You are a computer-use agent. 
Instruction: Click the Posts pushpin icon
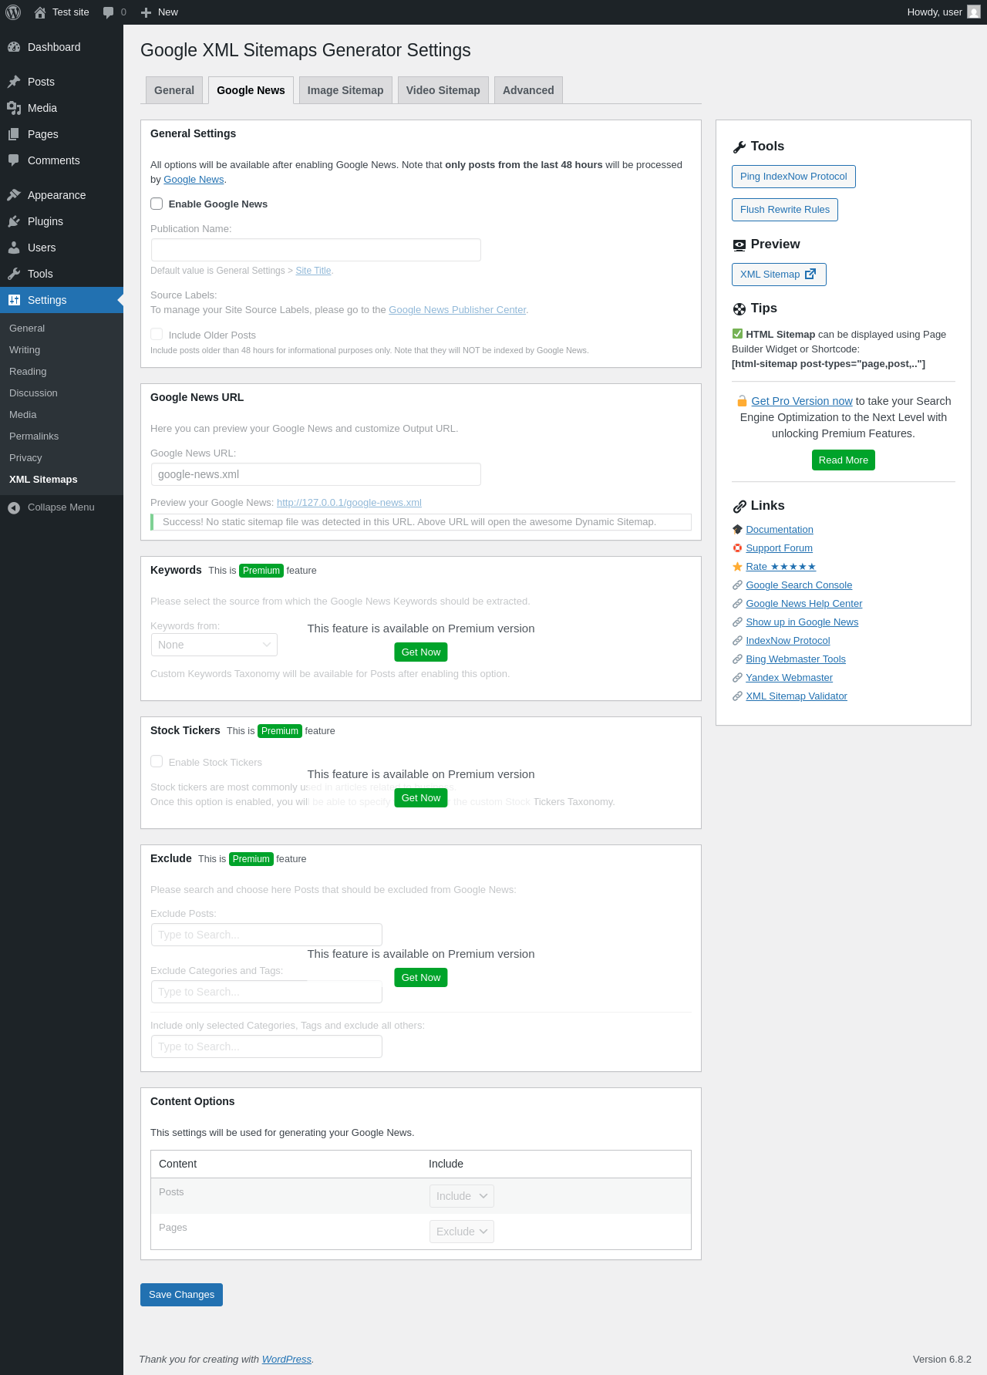click(14, 82)
